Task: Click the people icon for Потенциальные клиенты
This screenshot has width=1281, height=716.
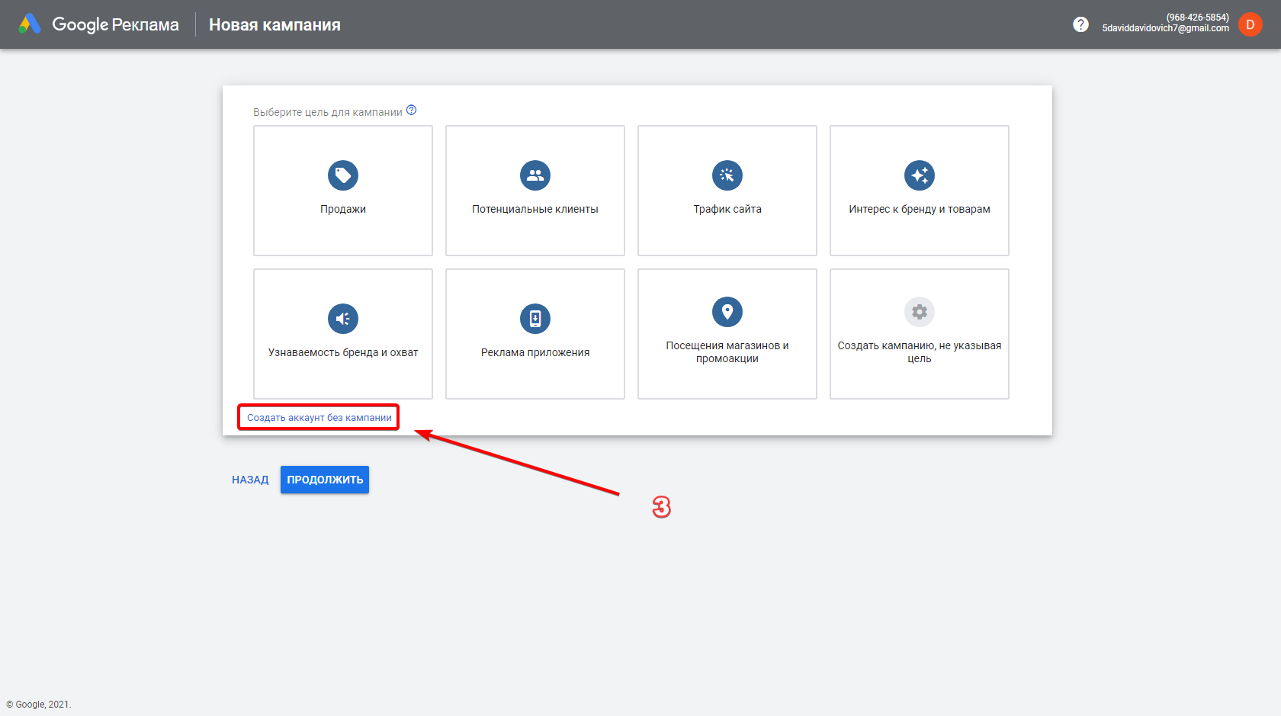Action: (x=535, y=175)
